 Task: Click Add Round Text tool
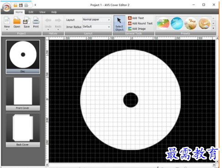140,23
